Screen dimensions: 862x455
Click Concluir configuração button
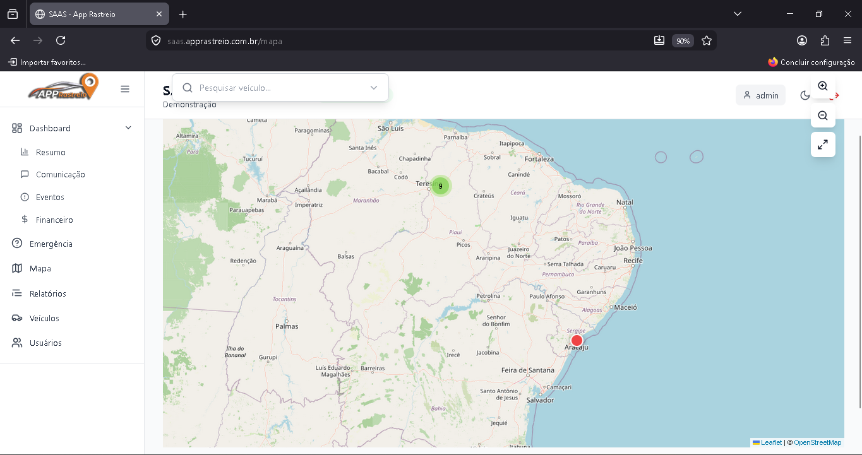click(x=811, y=62)
